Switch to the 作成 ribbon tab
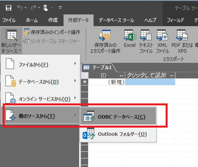Image resolution: width=198 pixels, height=167 pixels. pyautogui.click(x=53, y=20)
